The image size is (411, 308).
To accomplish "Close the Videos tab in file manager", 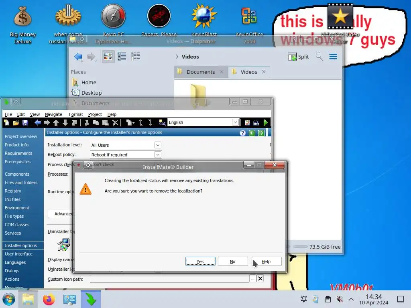I will 264,72.
